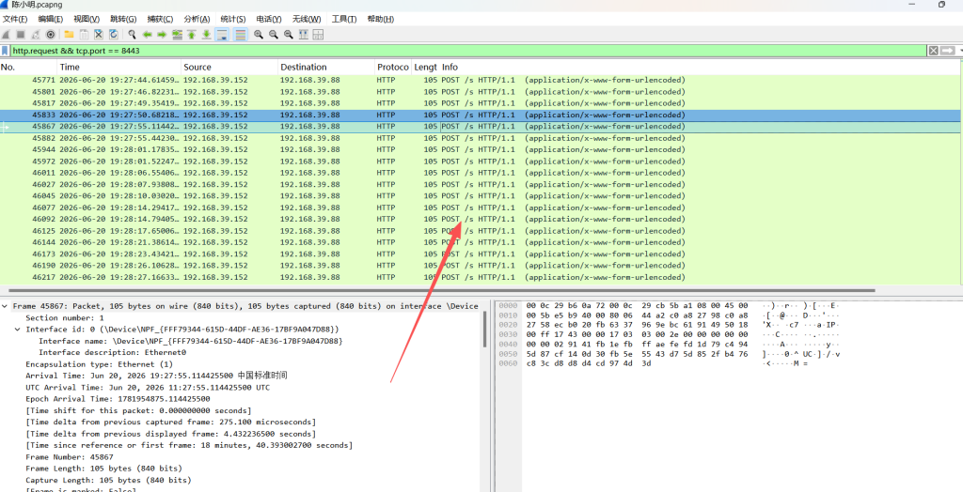Sort by the Time column header
This screenshot has width=963, height=492.
coord(119,67)
